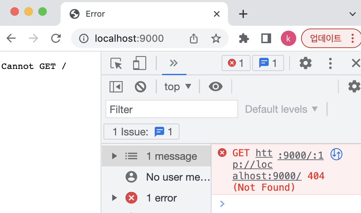This screenshot has width=361, height=213.
Task: Open DevTools settings gear
Action: pos(306,63)
